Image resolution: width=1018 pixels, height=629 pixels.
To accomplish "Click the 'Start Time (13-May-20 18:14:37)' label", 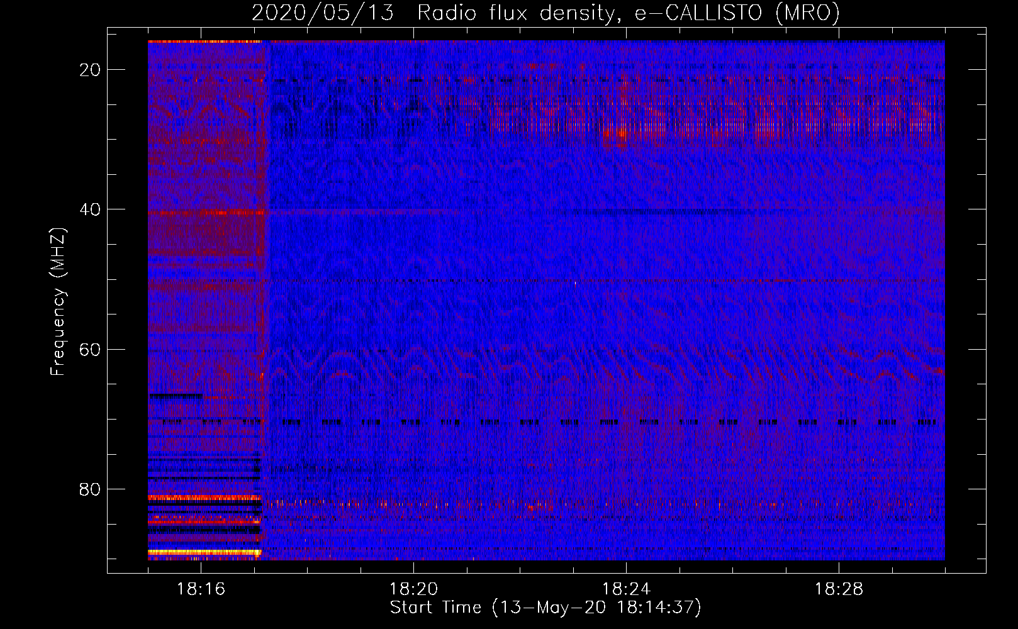I will coord(545,608).
